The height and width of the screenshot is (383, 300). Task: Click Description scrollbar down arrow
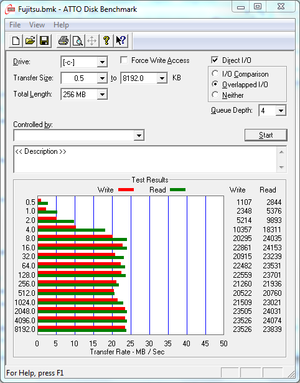[x=281, y=168]
